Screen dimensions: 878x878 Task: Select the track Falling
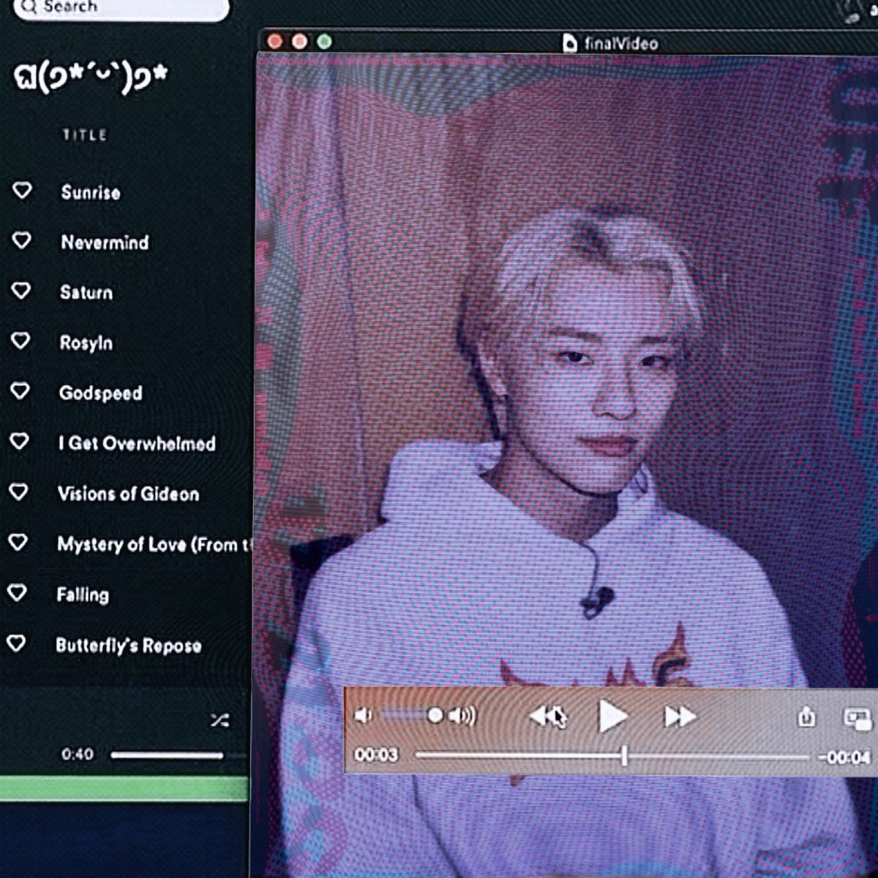(83, 595)
